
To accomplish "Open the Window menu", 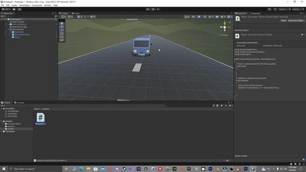I will coord(48,5).
